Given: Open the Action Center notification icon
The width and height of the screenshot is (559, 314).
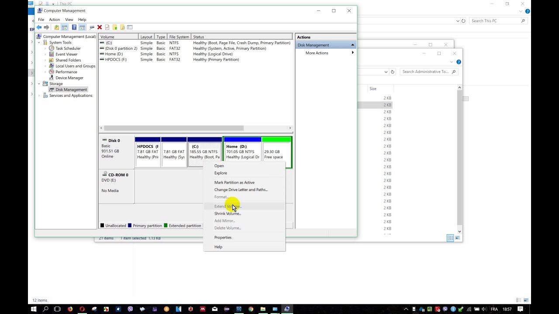Looking at the screenshot, I should pos(520,309).
